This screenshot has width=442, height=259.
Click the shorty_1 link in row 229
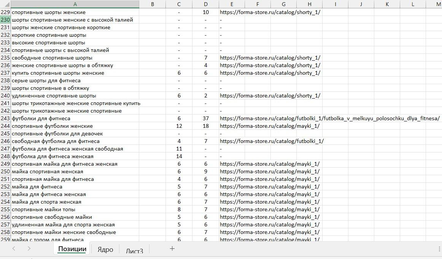[270, 13]
